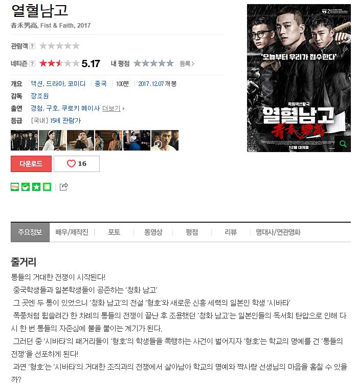Open the 등록 rating registration link
The image size is (357, 384).
coord(187,63)
